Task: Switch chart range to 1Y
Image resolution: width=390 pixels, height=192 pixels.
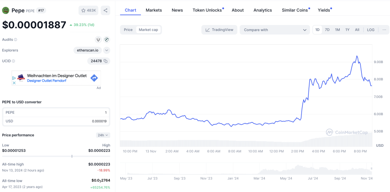Action: tap(347, 30)
